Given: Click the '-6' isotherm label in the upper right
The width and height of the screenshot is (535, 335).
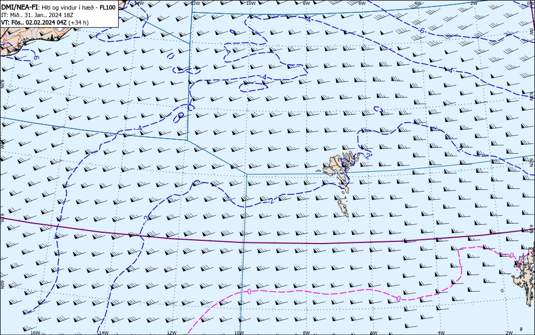Looking at the screenshot, I should pyautogui.click(x=422, y=31).
